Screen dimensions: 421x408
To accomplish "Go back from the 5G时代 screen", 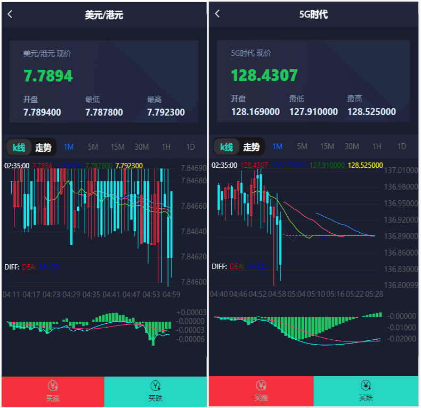I will (217, 14).
